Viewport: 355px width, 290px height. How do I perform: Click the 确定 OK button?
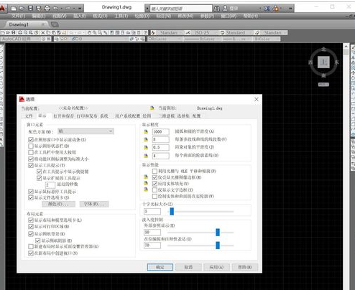[160, 267]
